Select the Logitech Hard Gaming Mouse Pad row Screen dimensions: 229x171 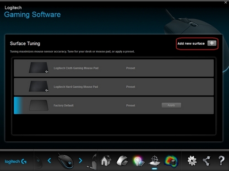(x=114, y=87)
